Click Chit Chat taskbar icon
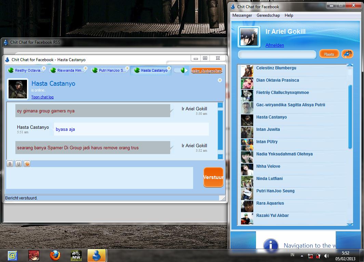364x262 pixels. pyautogui.click(x=96, y=256)
